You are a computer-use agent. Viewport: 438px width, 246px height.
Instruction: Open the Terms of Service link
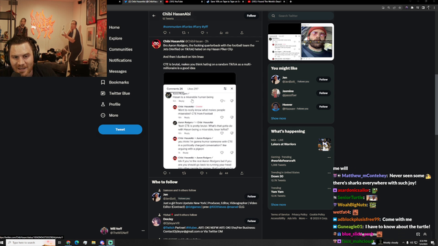click(x=280, y=215)
